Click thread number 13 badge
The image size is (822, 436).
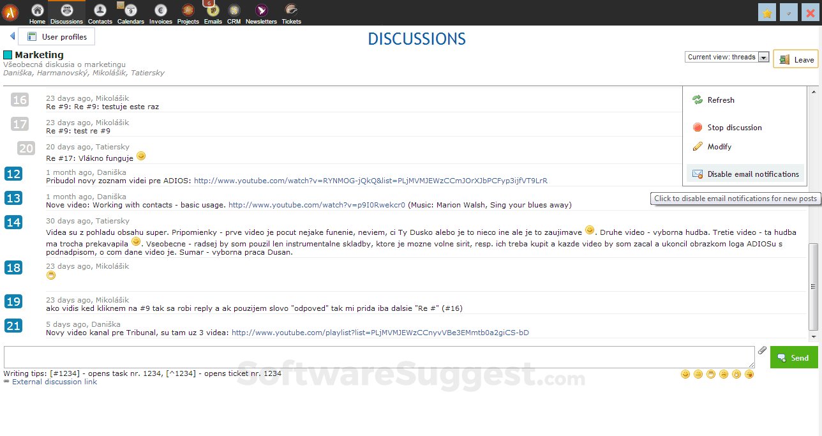(x=13, y=198)
